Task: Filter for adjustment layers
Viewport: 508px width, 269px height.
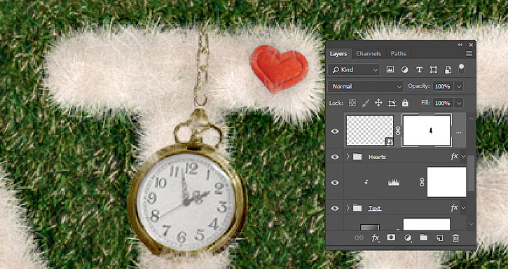Action: (405, 69)
